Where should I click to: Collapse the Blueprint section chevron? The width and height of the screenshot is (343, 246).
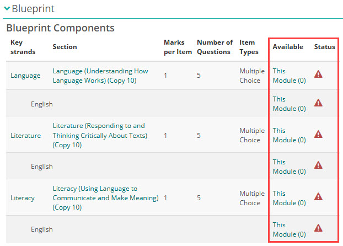click(x=7, y=9)
